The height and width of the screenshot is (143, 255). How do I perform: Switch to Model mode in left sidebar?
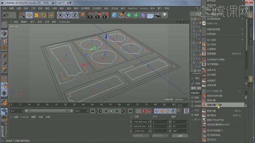coord(4,33)
